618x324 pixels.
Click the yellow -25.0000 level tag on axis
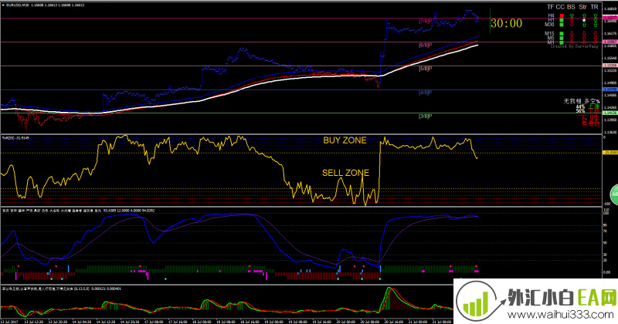610,152
